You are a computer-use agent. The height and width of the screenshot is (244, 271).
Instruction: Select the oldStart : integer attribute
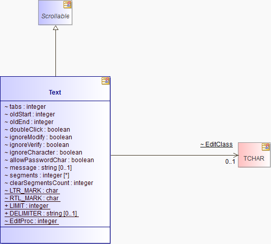point(29,114)
